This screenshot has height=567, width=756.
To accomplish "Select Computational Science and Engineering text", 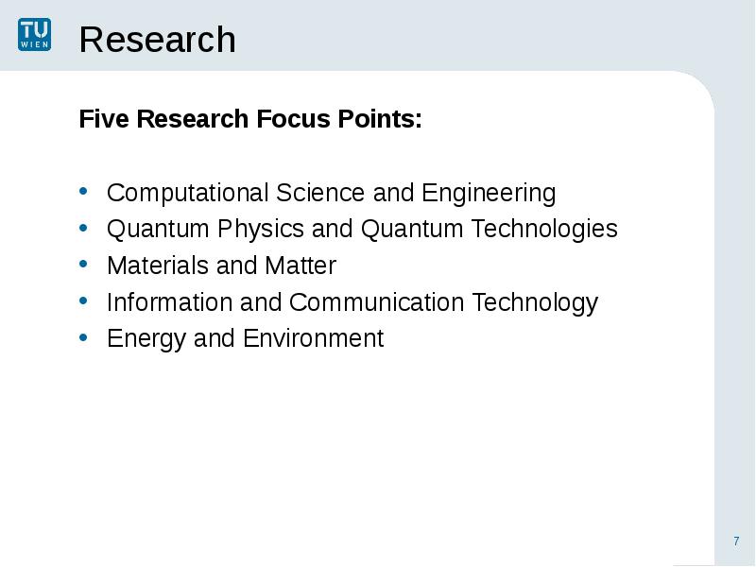I will [x=332, y=194].
